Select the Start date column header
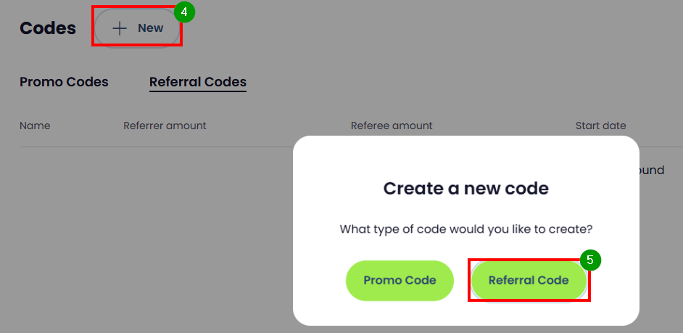Viewport: 683px width, 333px height. (600, 126)
